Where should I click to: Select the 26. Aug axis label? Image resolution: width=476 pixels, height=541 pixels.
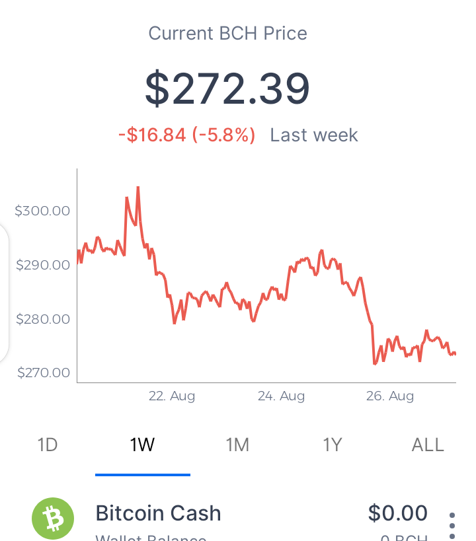click(x=390, y=396)
